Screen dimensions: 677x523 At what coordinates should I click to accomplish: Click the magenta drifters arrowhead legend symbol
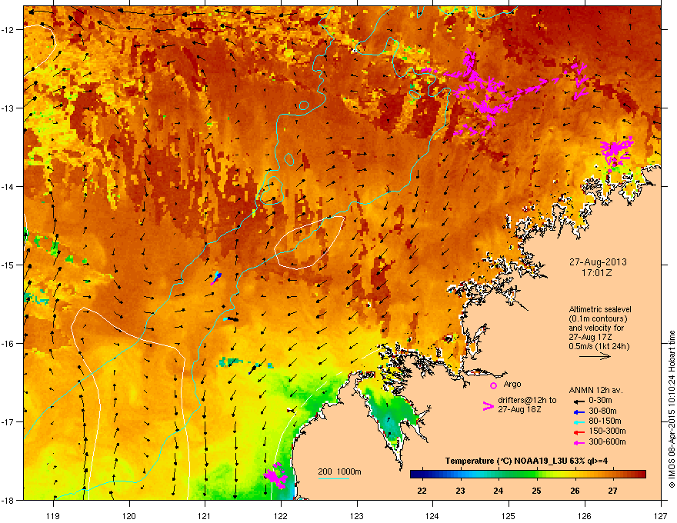[x=488, y=406]
